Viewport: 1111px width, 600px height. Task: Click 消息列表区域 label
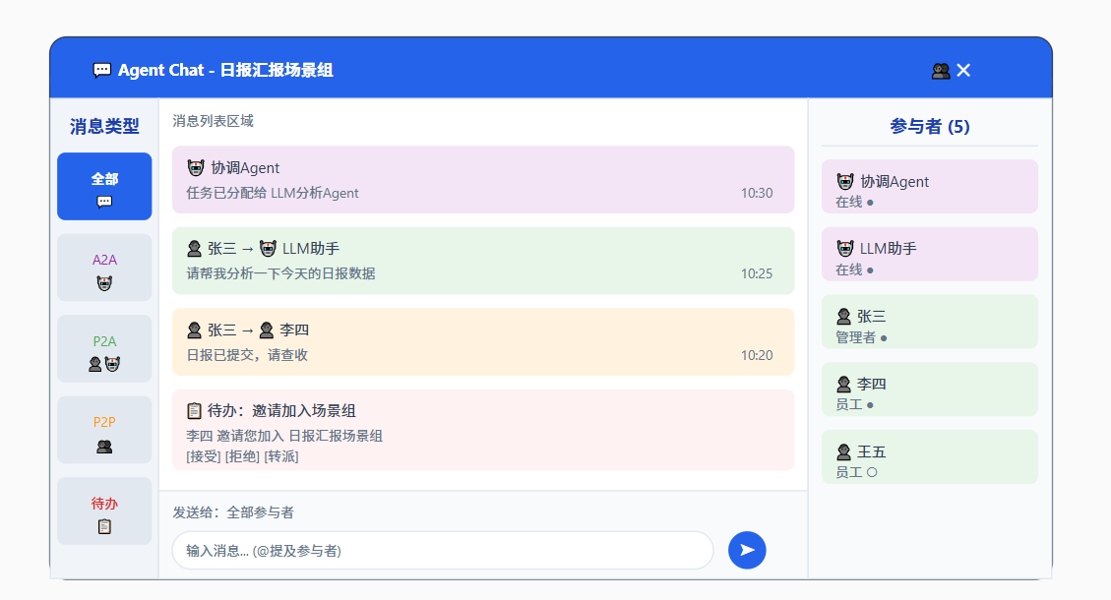(x=213, y=121)
